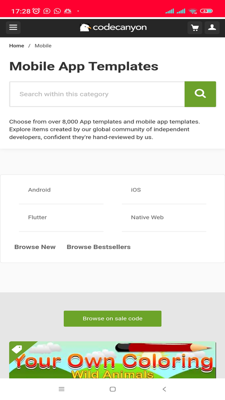Screen dimensions: 225x400
Task: Tap the CodeCanyon logo
Action: (113, 27)
